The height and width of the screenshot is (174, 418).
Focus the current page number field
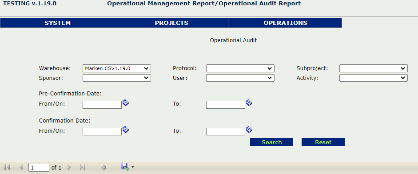tap(39, 167)
